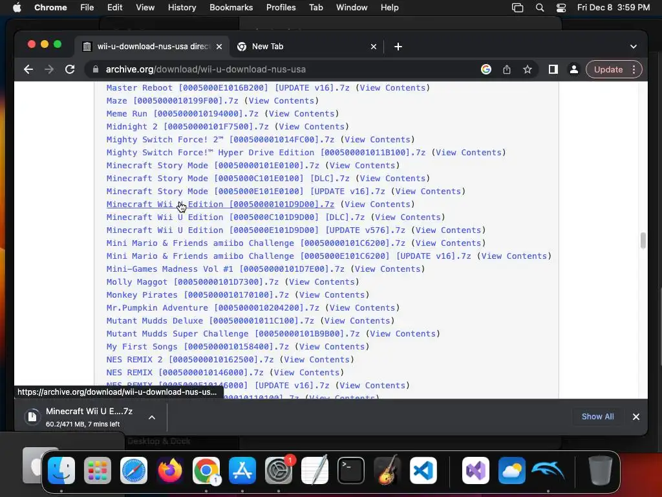The width and height of the screenshot is (662, 497).
Task: Launch Safari from the Dock
Action: (134, 470)
